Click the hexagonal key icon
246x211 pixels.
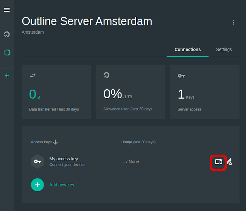coord(37,161)
